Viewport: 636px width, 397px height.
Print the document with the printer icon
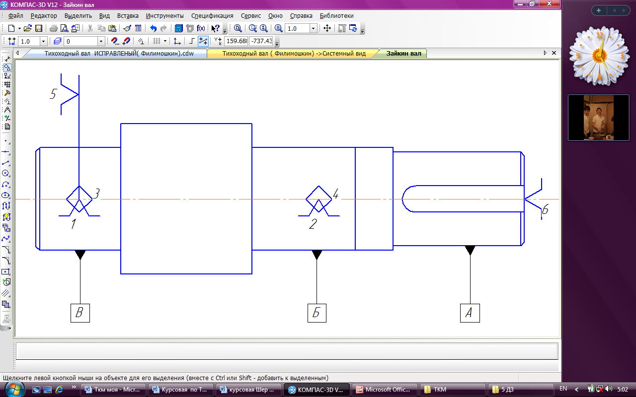pos(53,28)
